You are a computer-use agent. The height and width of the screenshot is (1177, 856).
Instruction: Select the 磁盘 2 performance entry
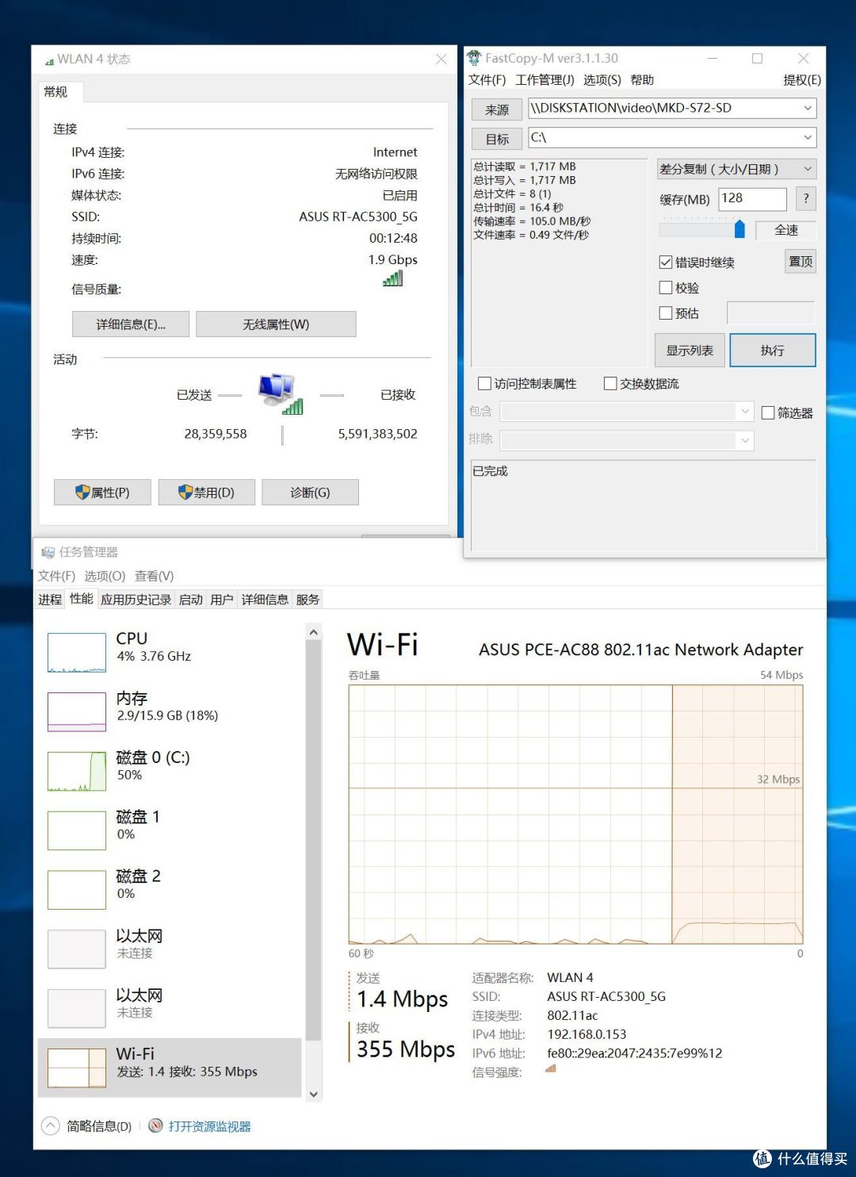(x=170, y=890)
